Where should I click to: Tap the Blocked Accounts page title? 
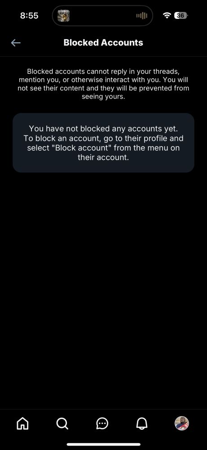point(103,42)
